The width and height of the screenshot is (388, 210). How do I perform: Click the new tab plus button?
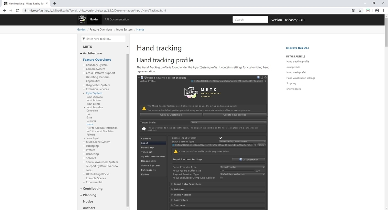tap(54, 3)
